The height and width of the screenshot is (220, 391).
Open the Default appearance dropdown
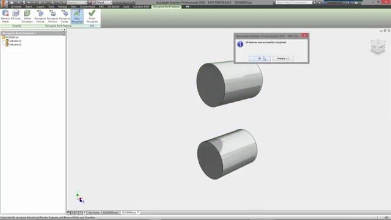(102, 2)
